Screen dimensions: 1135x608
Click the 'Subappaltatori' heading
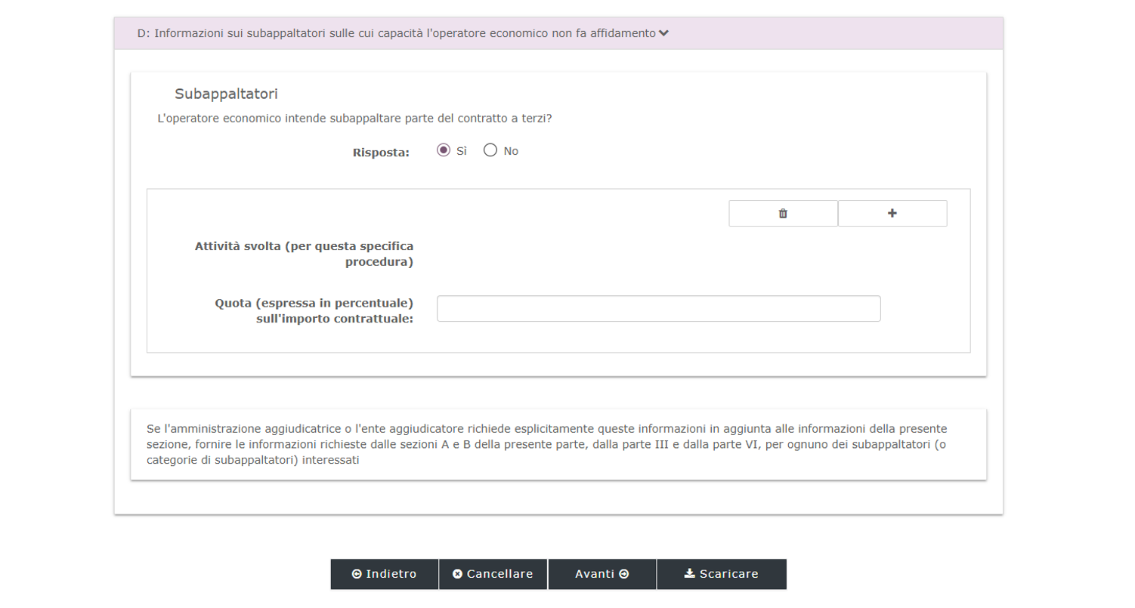[x=226, y=94]
